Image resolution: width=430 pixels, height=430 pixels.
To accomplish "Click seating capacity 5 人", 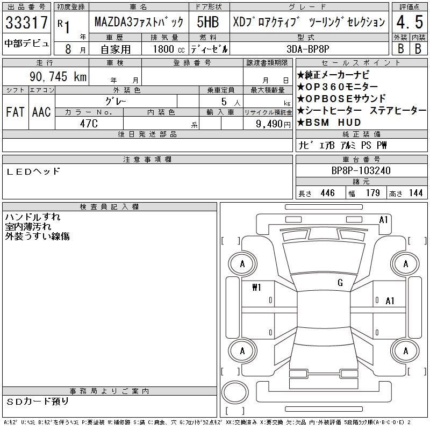I will click(231, 102).
